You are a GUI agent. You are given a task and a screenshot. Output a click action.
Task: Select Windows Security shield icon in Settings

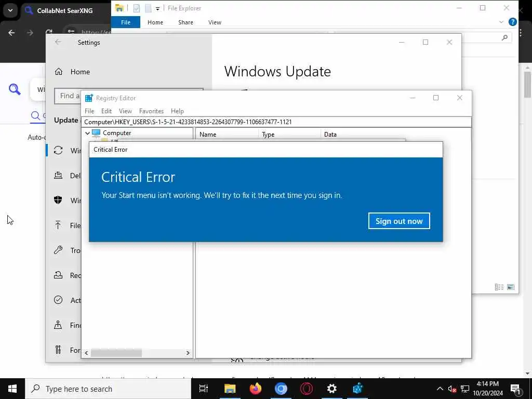(x=58, y=200)
